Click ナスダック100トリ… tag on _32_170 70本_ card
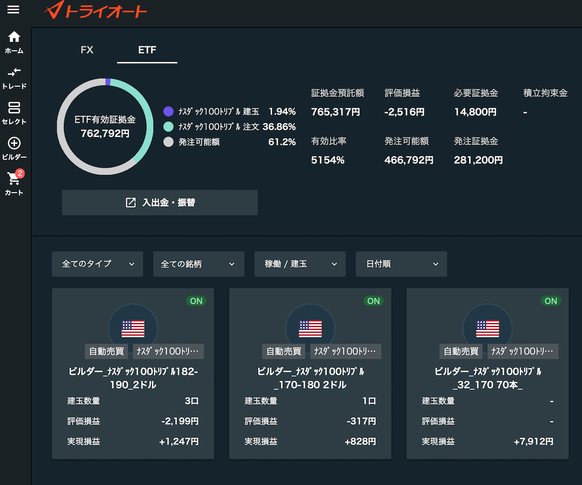Screen dimensions: 582x485 (x=523, y=351)
